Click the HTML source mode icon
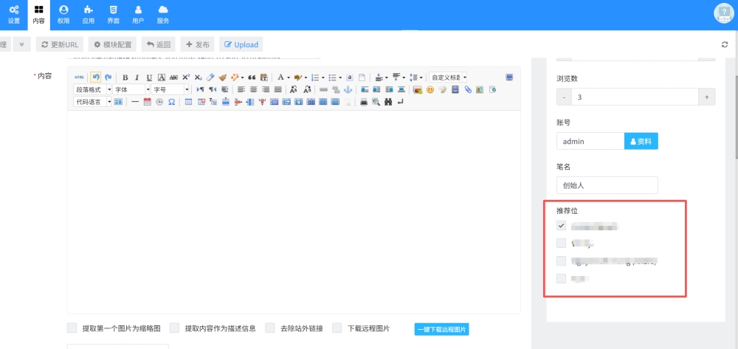 tap(80, 77)
